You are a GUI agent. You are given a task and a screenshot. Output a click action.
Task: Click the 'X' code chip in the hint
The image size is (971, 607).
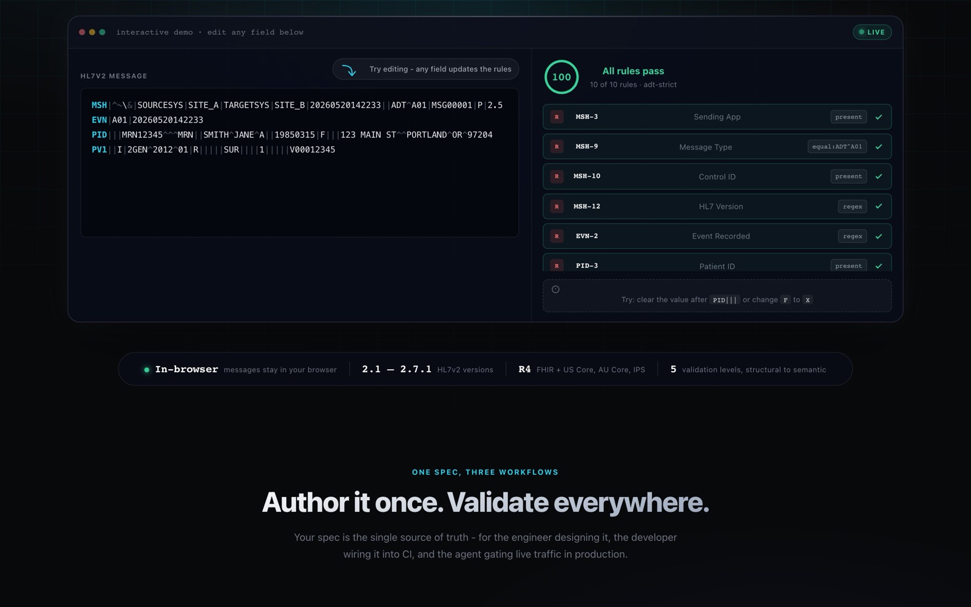(808, 300)
